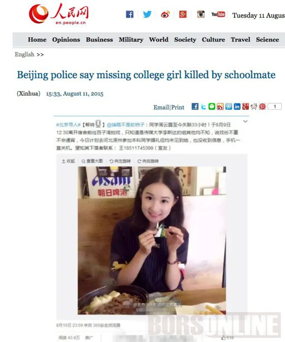Expand the Weibo post chevron menu
Screen dimensions: 285x342
(x=245, y=121)
